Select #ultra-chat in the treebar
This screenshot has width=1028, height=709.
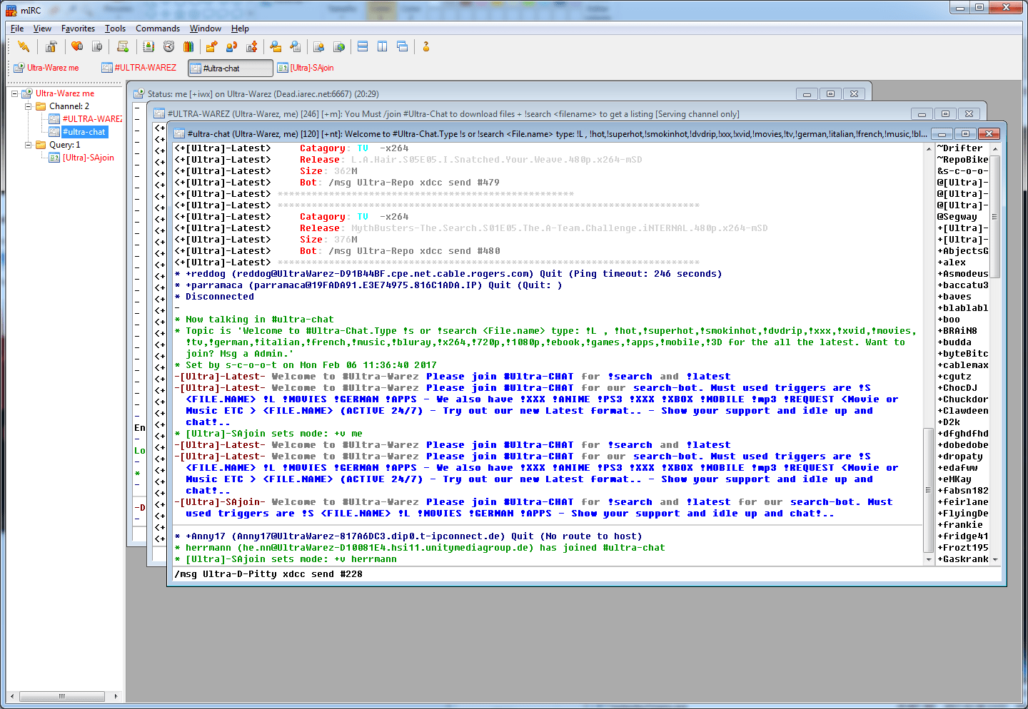click(x=84, y=132)
